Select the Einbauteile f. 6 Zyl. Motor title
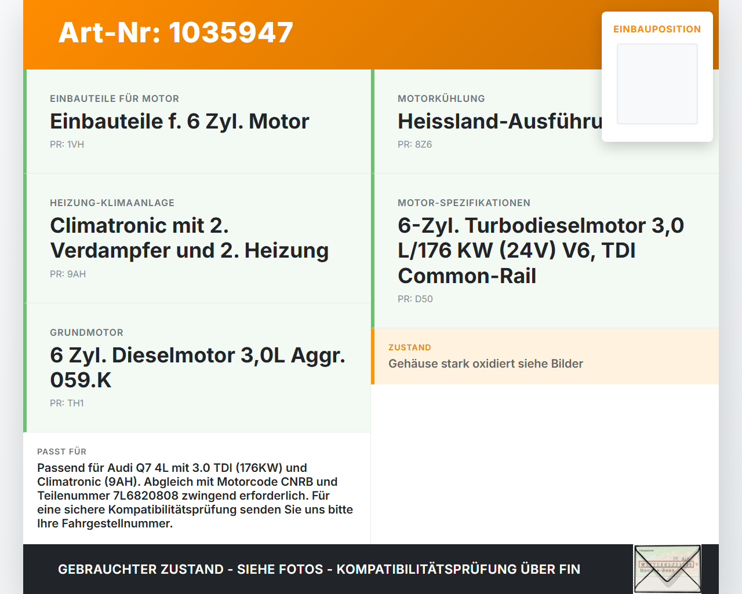742x594 pixels. 180,122
